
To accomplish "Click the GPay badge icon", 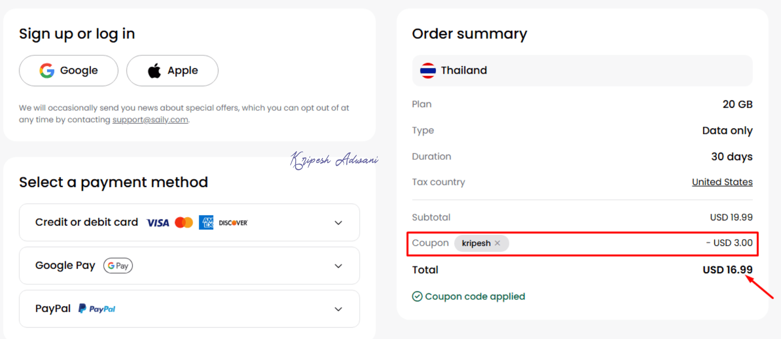I will (x=118, y=266).
